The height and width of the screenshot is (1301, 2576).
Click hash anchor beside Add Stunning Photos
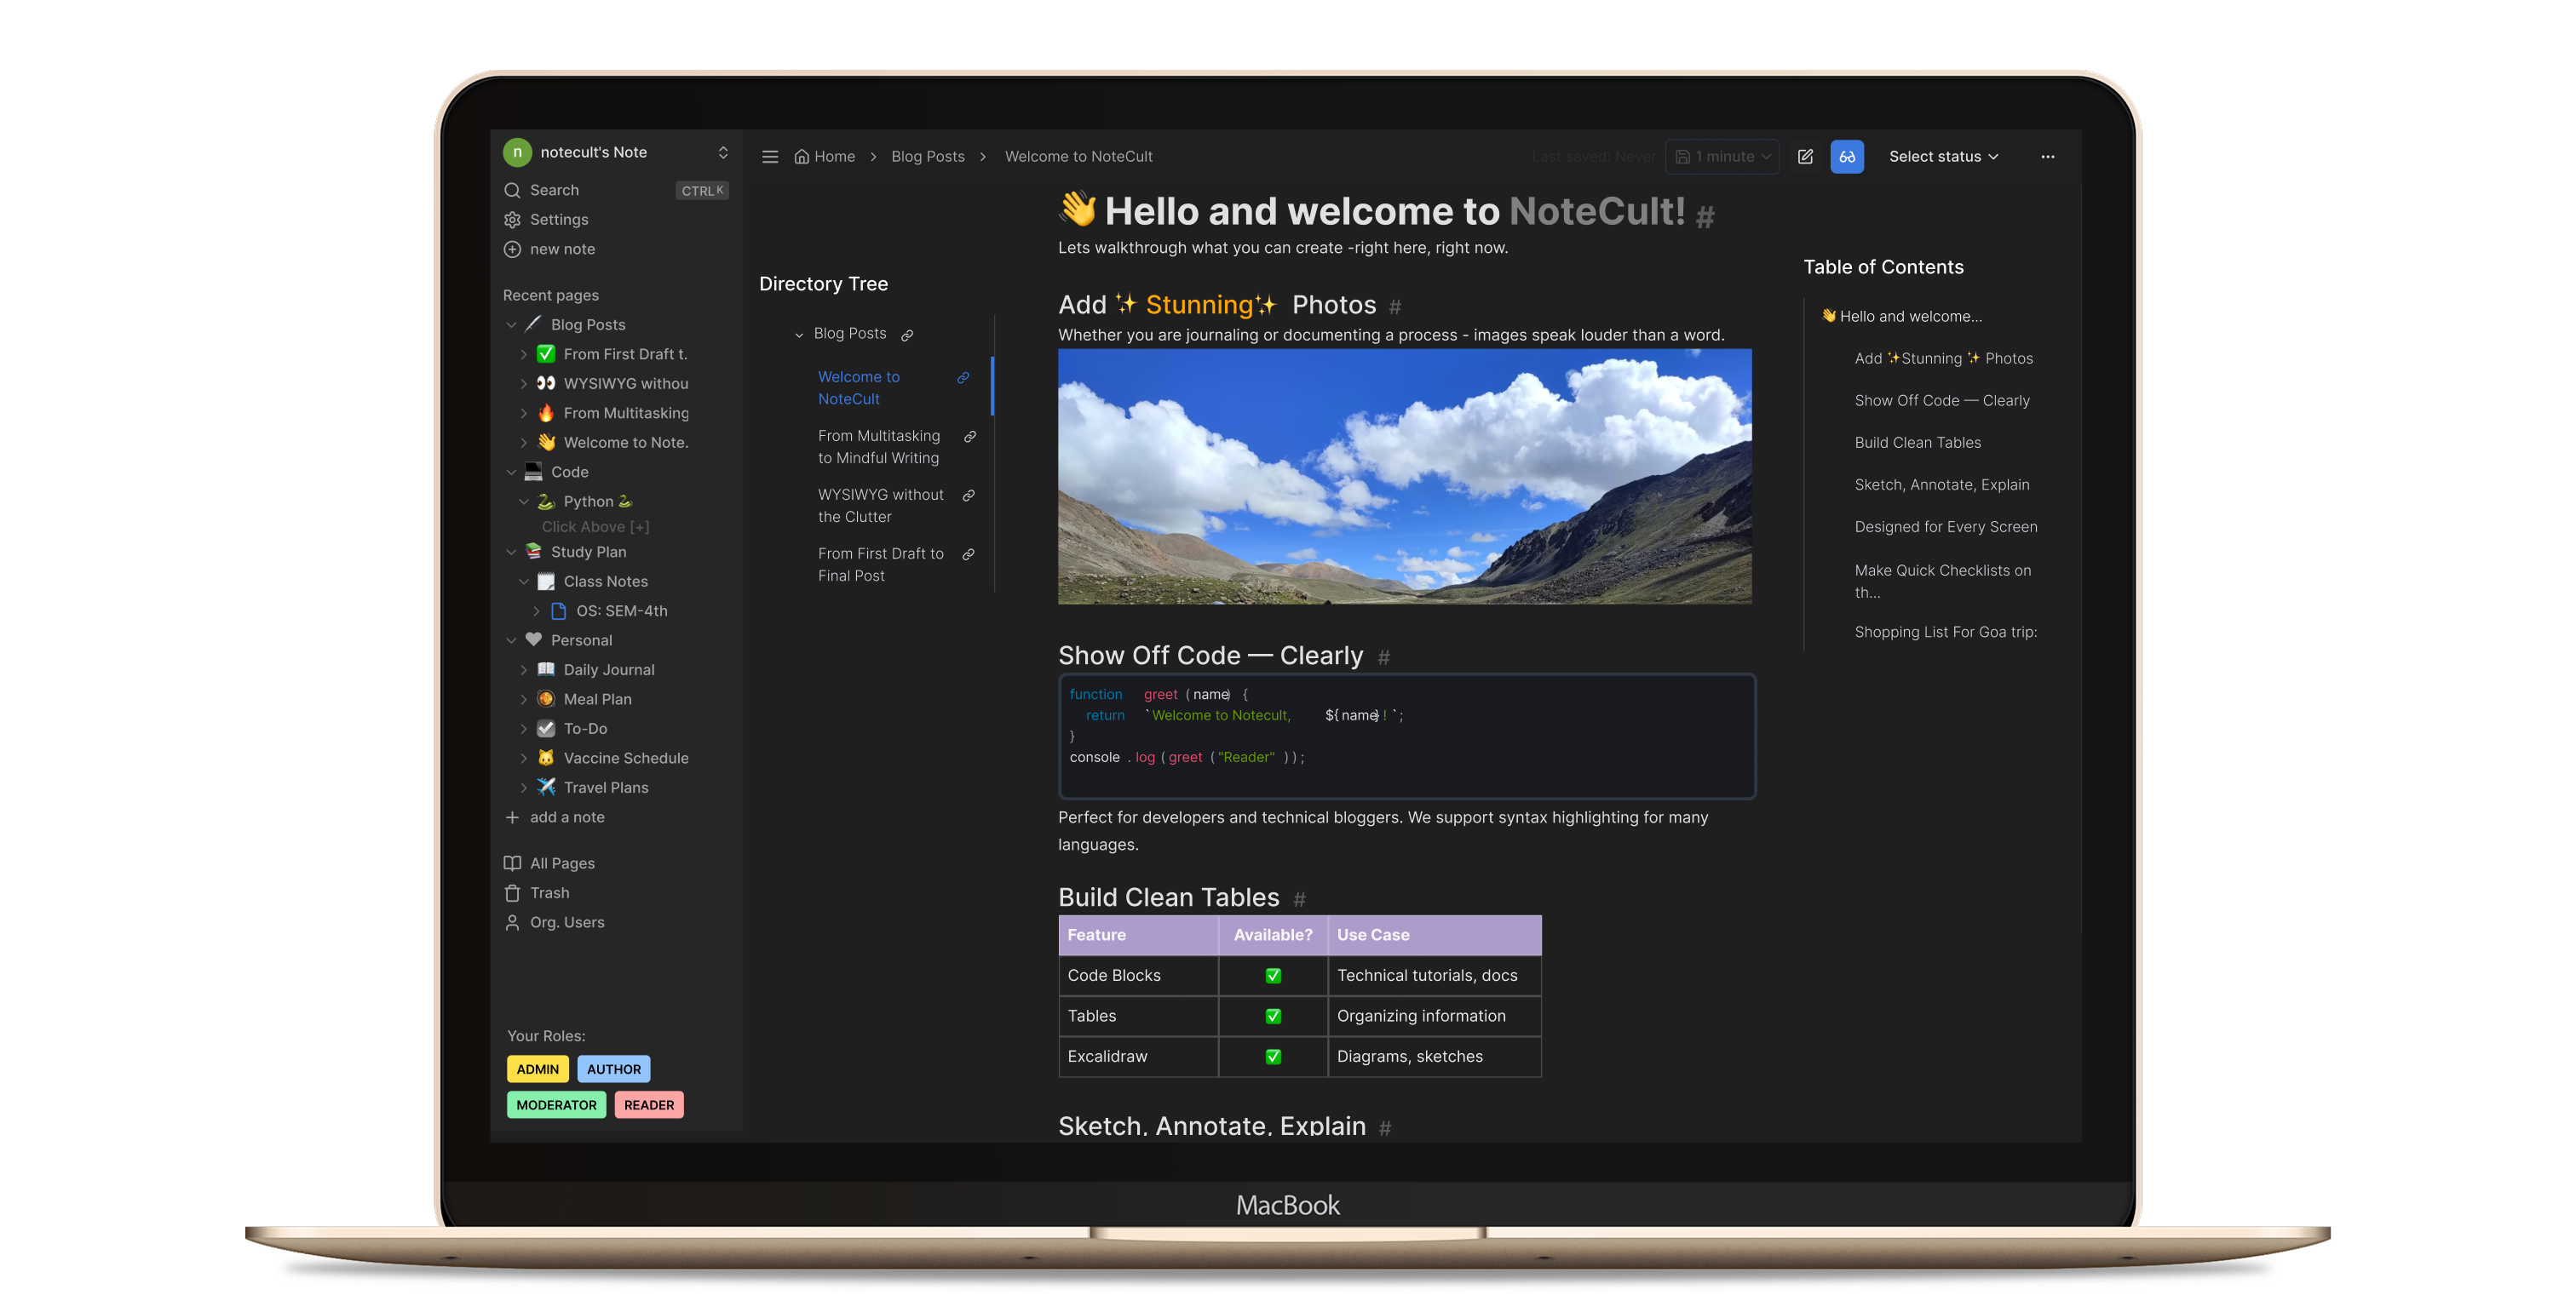[1395, 307]
